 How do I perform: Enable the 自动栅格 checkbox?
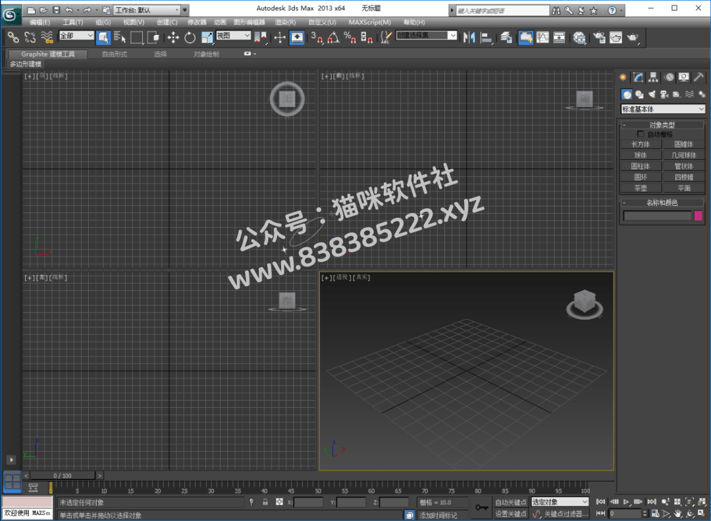[641, 134]
